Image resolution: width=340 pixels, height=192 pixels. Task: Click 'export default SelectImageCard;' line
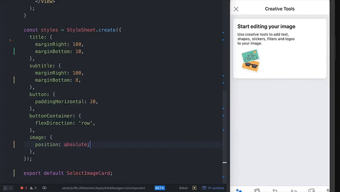click(x=68, y=173)
